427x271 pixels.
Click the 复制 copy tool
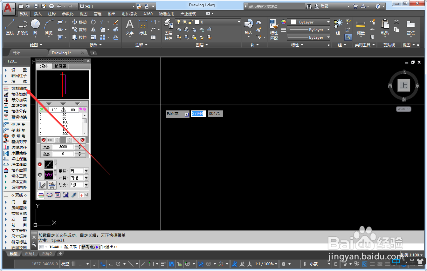click(x=79, y=30)
